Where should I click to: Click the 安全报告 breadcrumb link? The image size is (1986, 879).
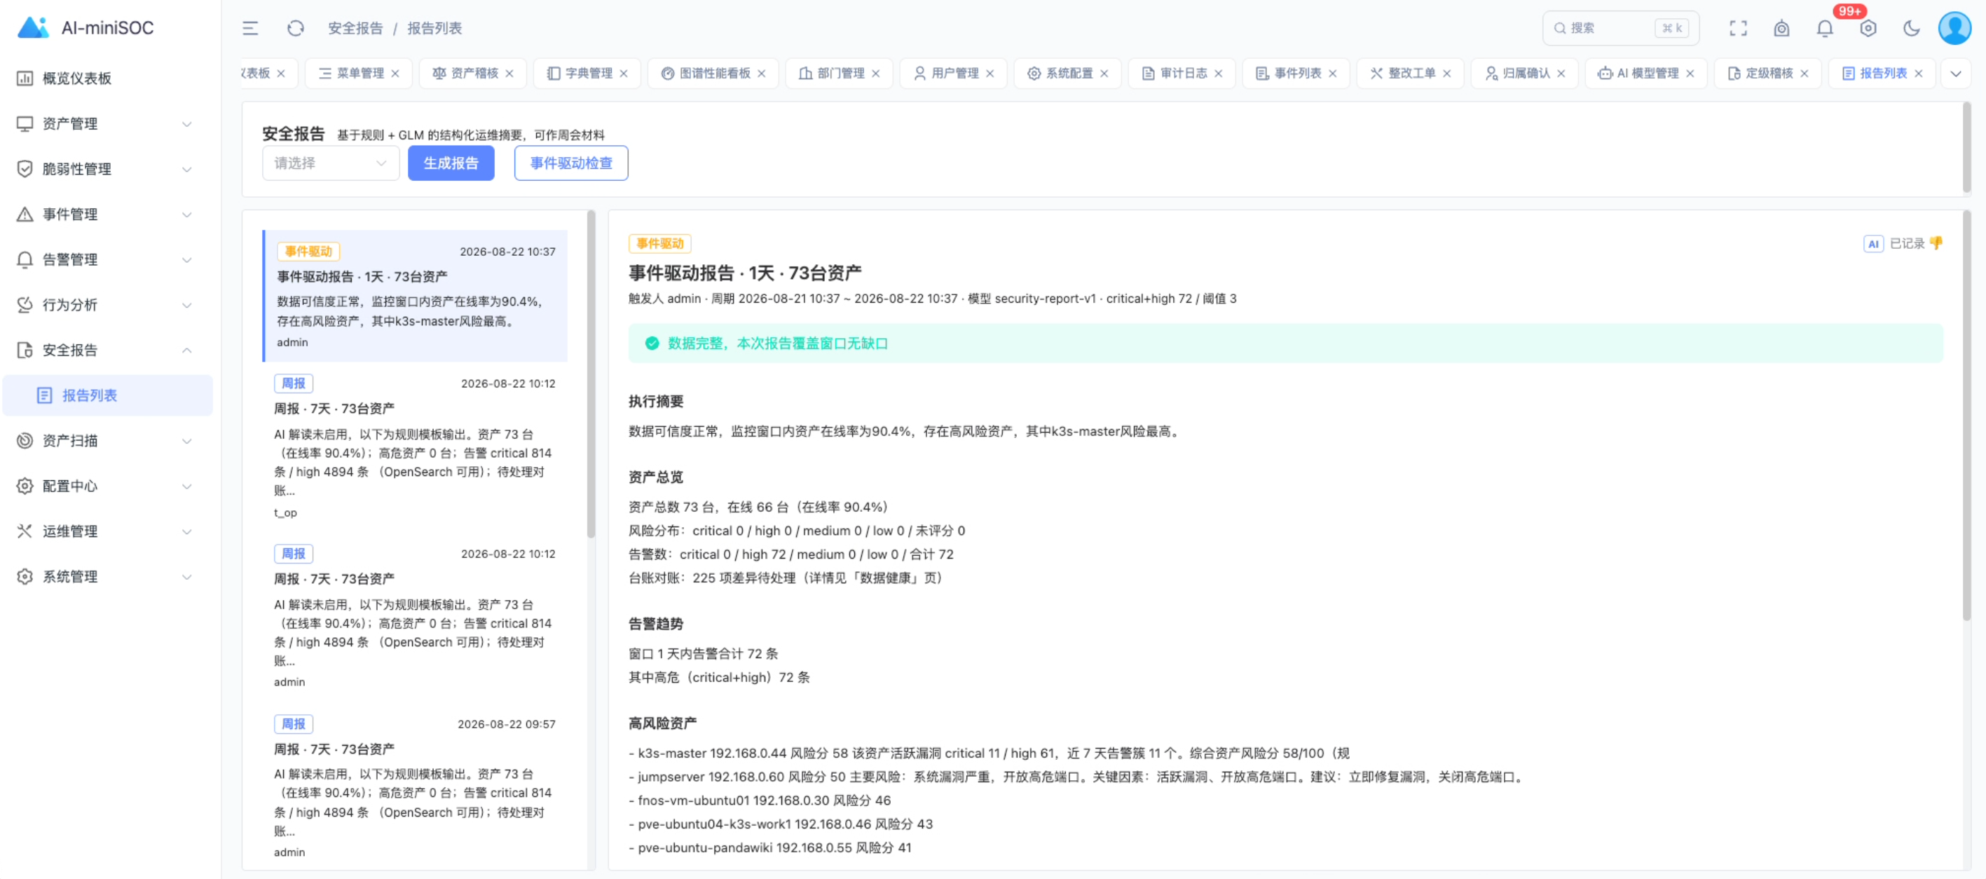355,29
